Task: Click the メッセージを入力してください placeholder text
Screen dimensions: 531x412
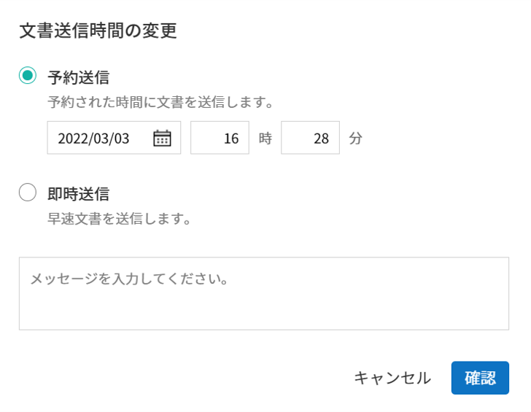Action: (x=129, y=279)
